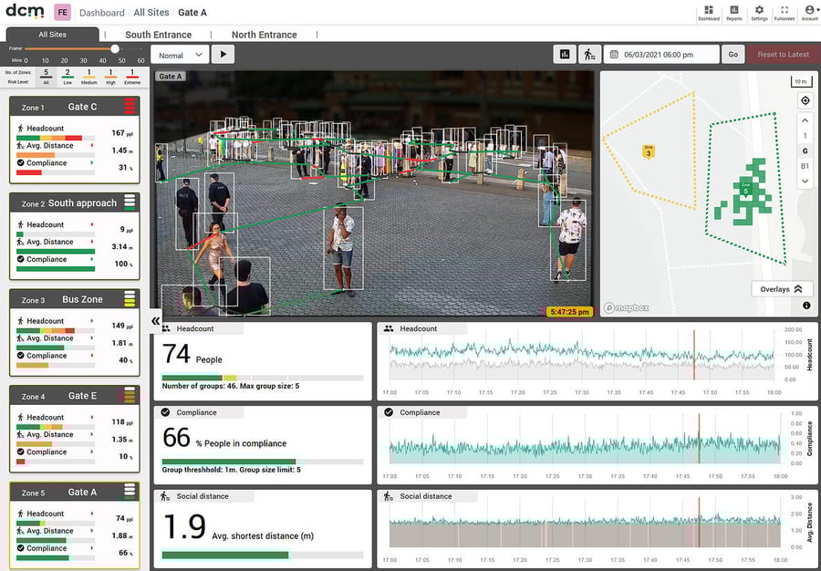Screen dimensions: 821x571
Task: Filter zones by Extreme risk level
Action: 131,76
